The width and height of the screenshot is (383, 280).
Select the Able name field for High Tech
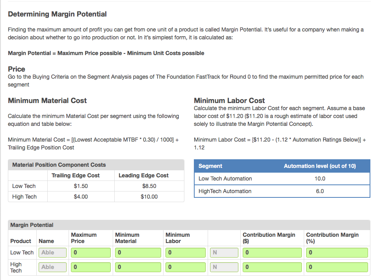tap(52, 267)
